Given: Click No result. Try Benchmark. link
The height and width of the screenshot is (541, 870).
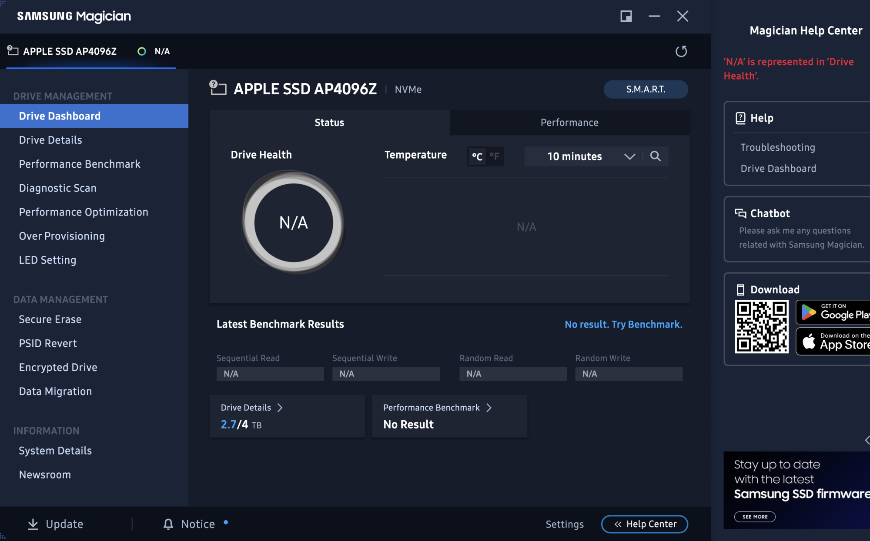Looking at the screenshot, I should click(623, 324).
